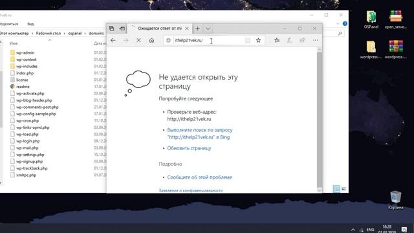Open the Edge home page icon
The width and height of the screenshot is (414, 233).
pos(151,40)
